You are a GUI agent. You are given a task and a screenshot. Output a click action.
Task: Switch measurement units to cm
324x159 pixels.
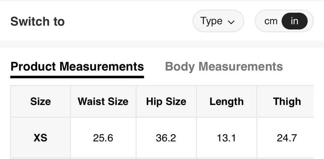[271, 21]
